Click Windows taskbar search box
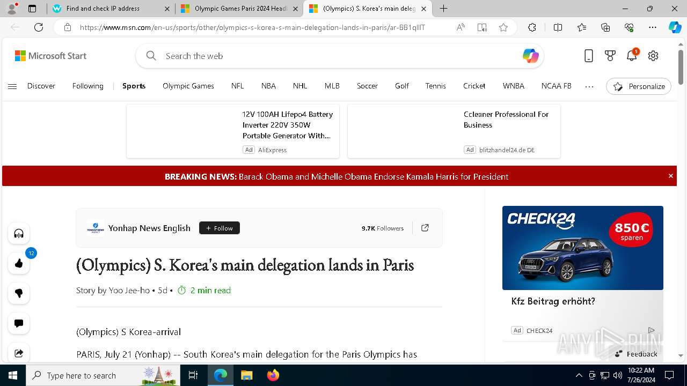 103,375
